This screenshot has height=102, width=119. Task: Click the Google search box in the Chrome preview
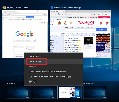tap(24, 40)
